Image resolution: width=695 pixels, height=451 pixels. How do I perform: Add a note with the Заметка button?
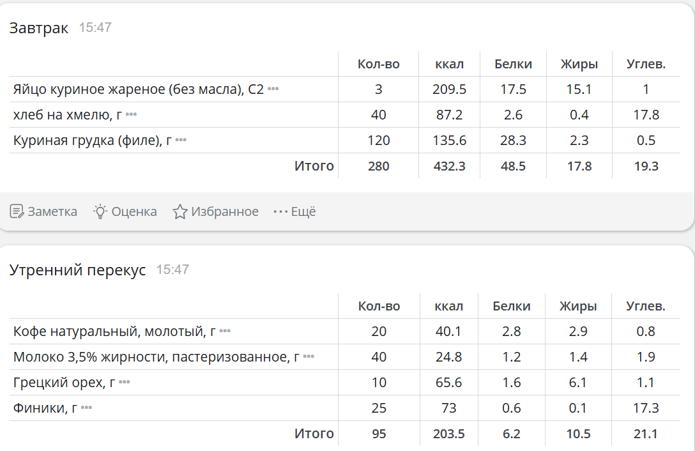coord(43,211)
